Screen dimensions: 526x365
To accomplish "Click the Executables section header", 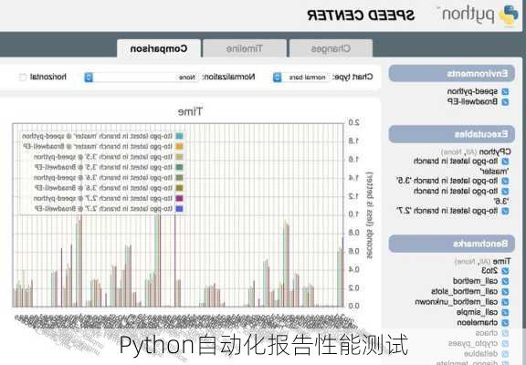I will (x=451, y=134).
